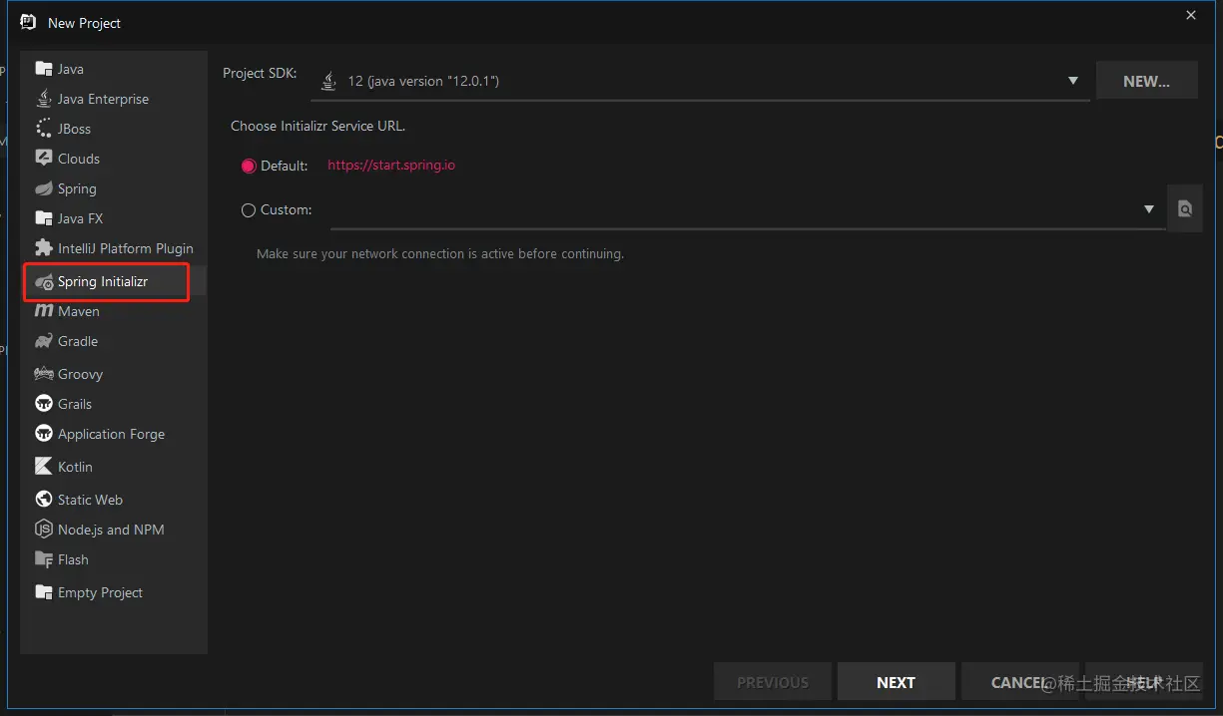Select the Static Web list entry
Screen dimensions: 1223x716
tap(114, 500)
